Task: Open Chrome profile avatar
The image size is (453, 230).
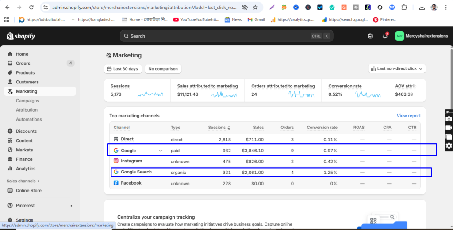Action: click(x=434, y=8)
